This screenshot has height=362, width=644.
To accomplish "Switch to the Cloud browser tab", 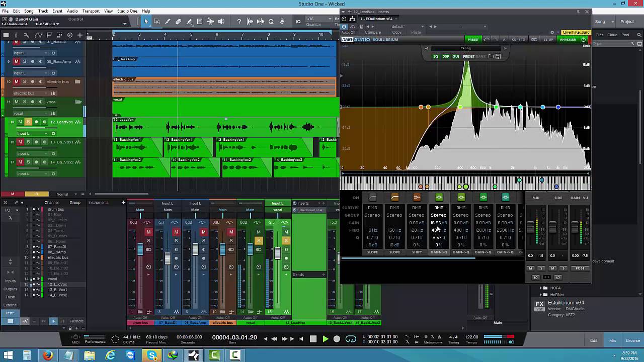I will [612, 35].
